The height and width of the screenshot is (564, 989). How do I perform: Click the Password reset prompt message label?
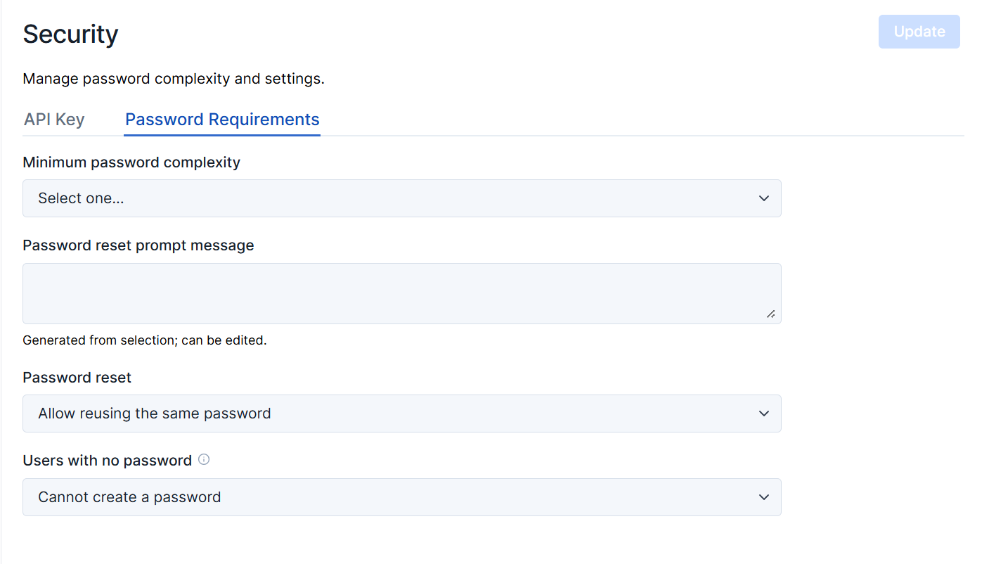tap(138, 245)
